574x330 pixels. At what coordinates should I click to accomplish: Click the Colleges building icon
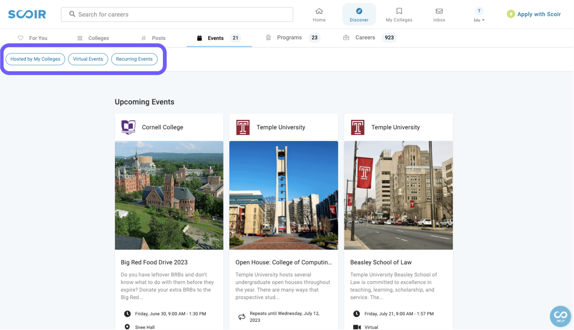(x=80, y=38)
